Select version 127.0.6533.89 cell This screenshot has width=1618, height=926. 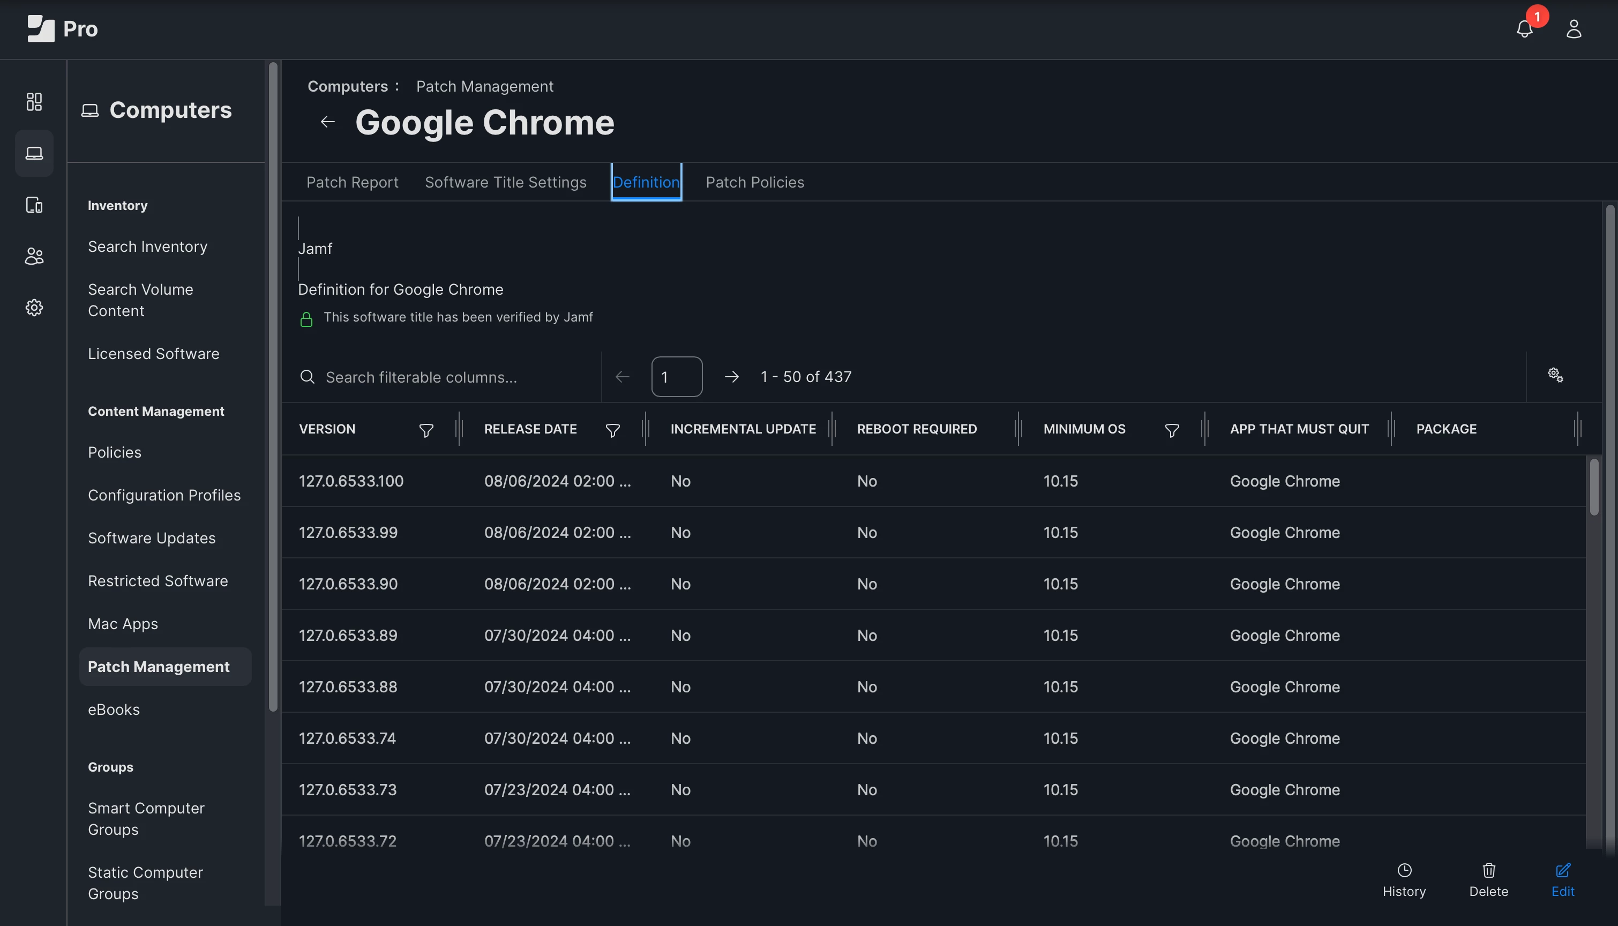348,636
